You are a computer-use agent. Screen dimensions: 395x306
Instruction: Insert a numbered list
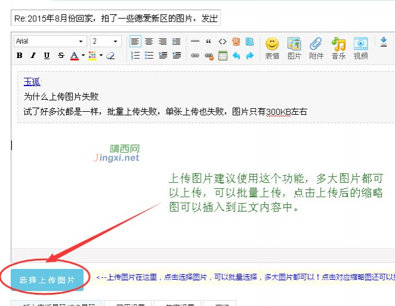[135, 56]
